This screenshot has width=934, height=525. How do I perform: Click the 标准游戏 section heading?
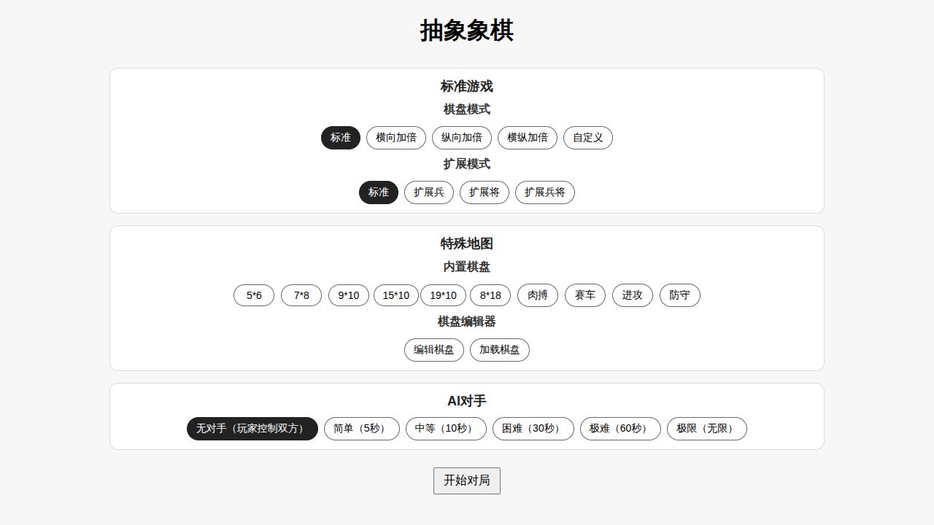(x=467, y=86)
